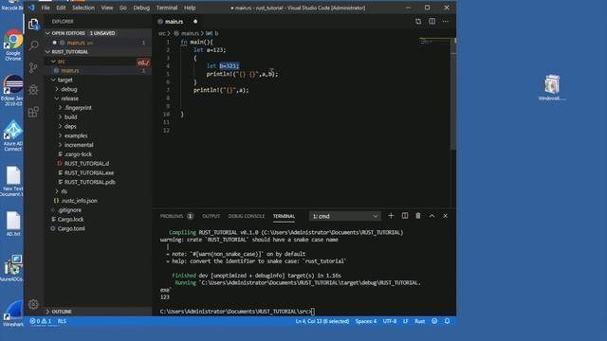Viewport: 607px width, 341px height.
Task: Collapse the Open Editors section
Action: point(47,33)
